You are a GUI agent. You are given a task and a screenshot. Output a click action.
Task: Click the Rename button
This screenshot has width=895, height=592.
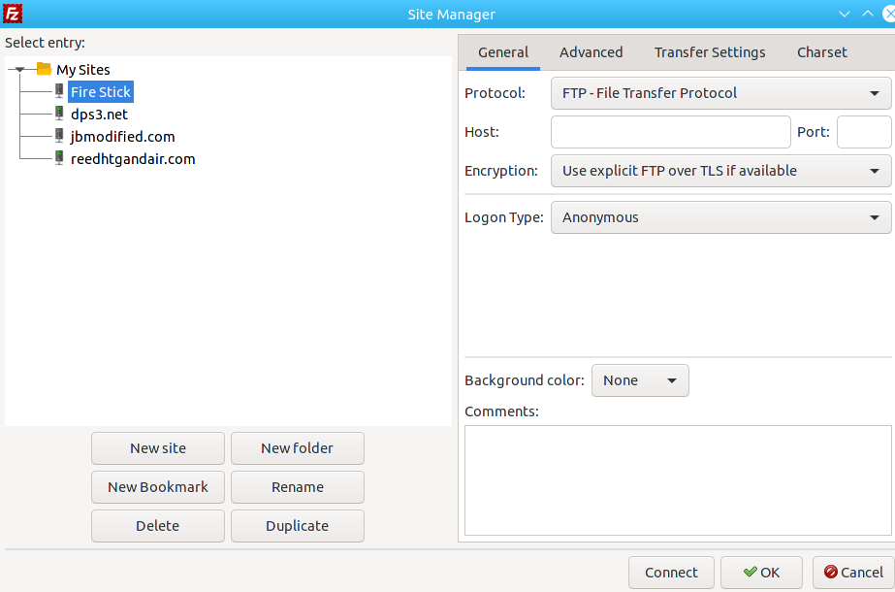point(298,487)
